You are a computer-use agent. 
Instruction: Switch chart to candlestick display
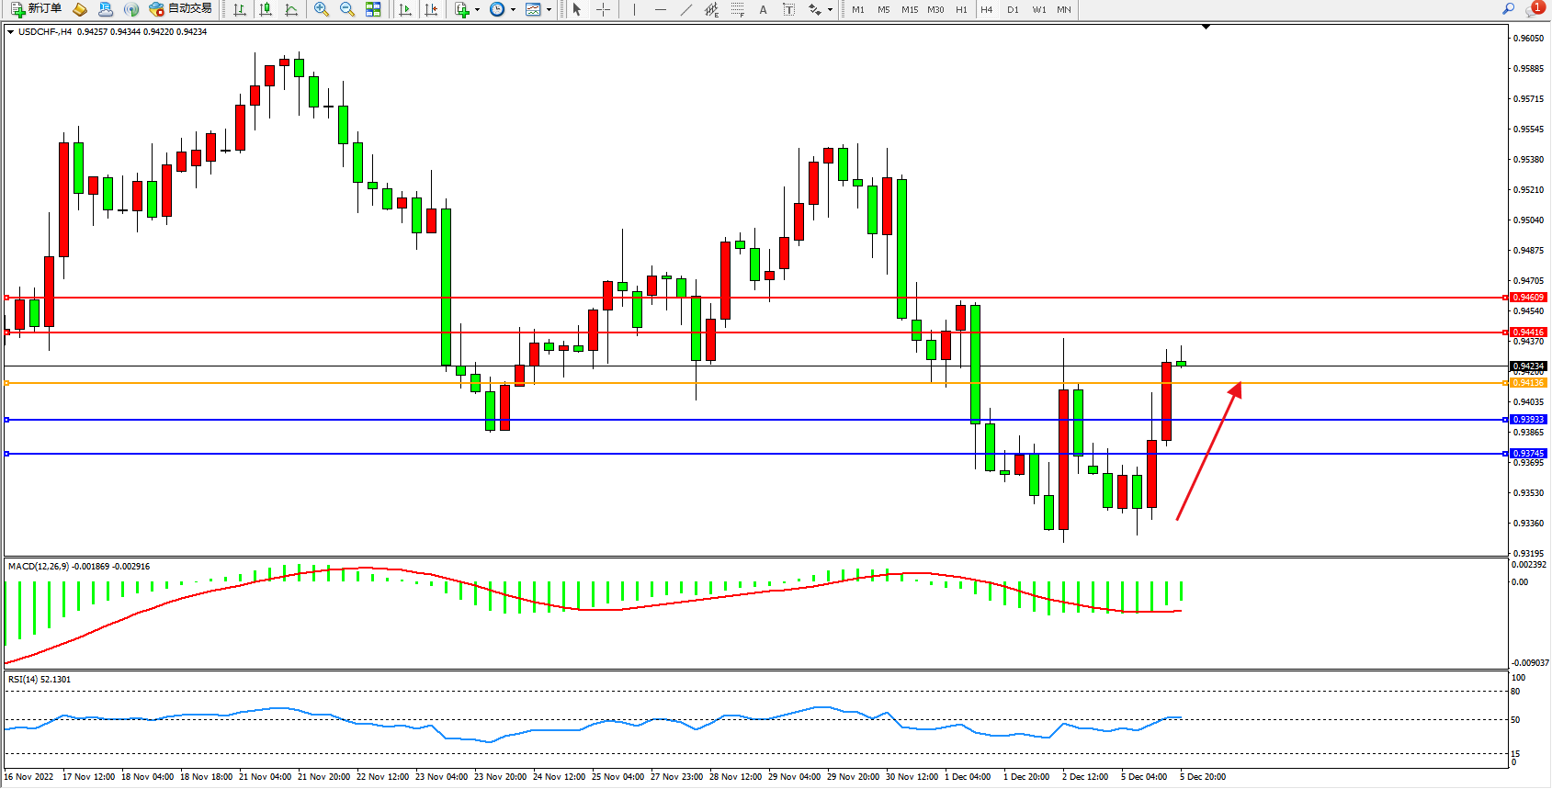pyautogui.click(x=266, y=9)
